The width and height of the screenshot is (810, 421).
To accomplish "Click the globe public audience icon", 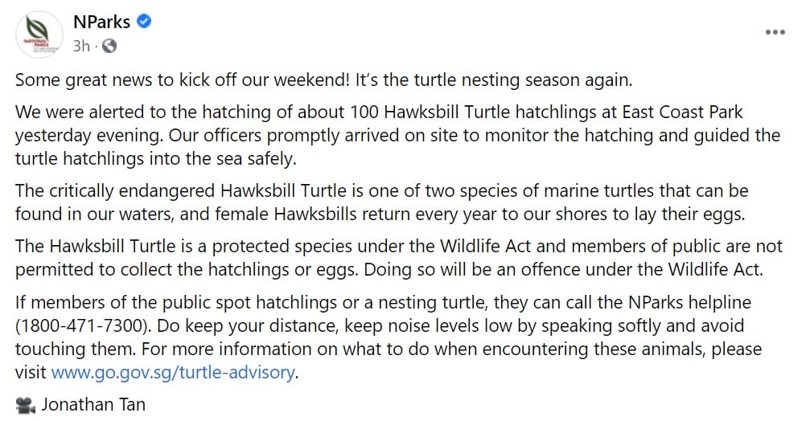I will tap(109, 46).
